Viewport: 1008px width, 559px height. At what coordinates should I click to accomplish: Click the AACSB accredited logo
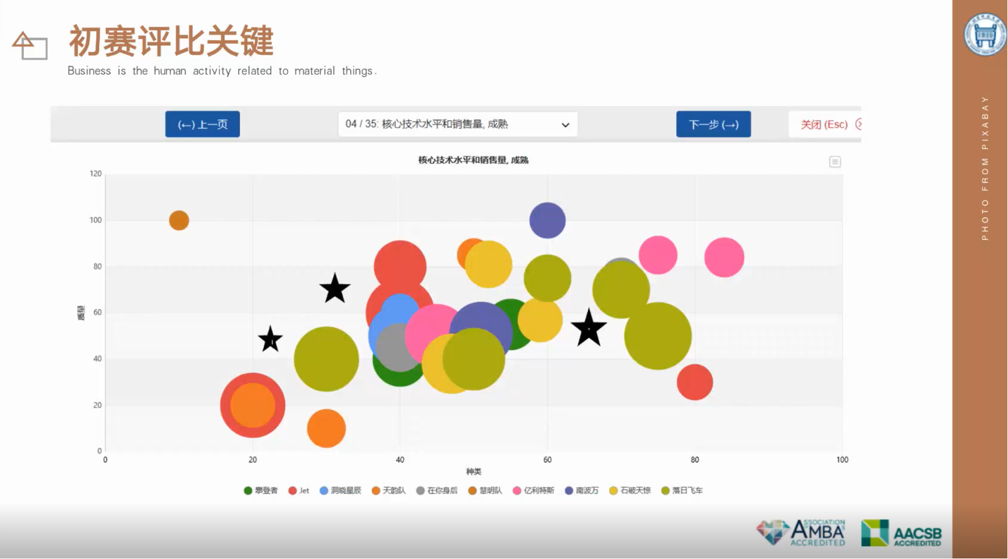901,533
